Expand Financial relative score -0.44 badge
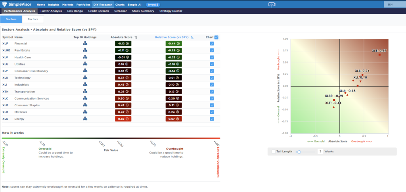Viewport: 406px width, 192px height. 174,44
